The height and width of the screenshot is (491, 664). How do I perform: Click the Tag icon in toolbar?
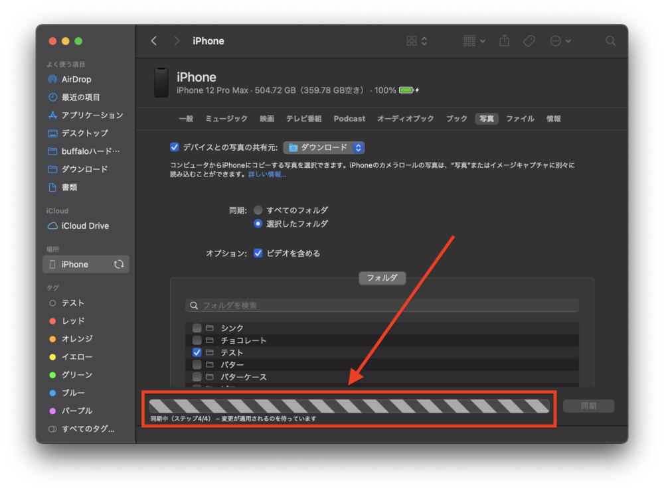click(529, 41)
